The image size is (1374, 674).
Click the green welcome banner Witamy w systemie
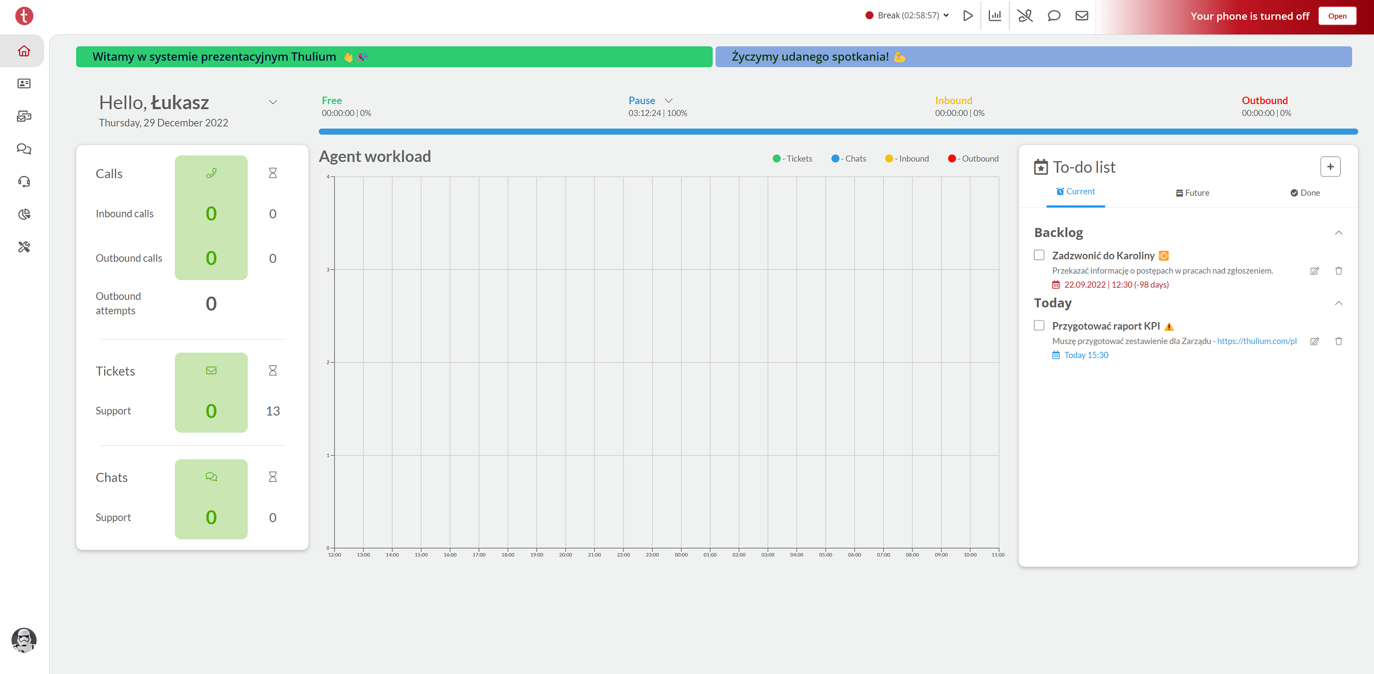tap(394, 56)
